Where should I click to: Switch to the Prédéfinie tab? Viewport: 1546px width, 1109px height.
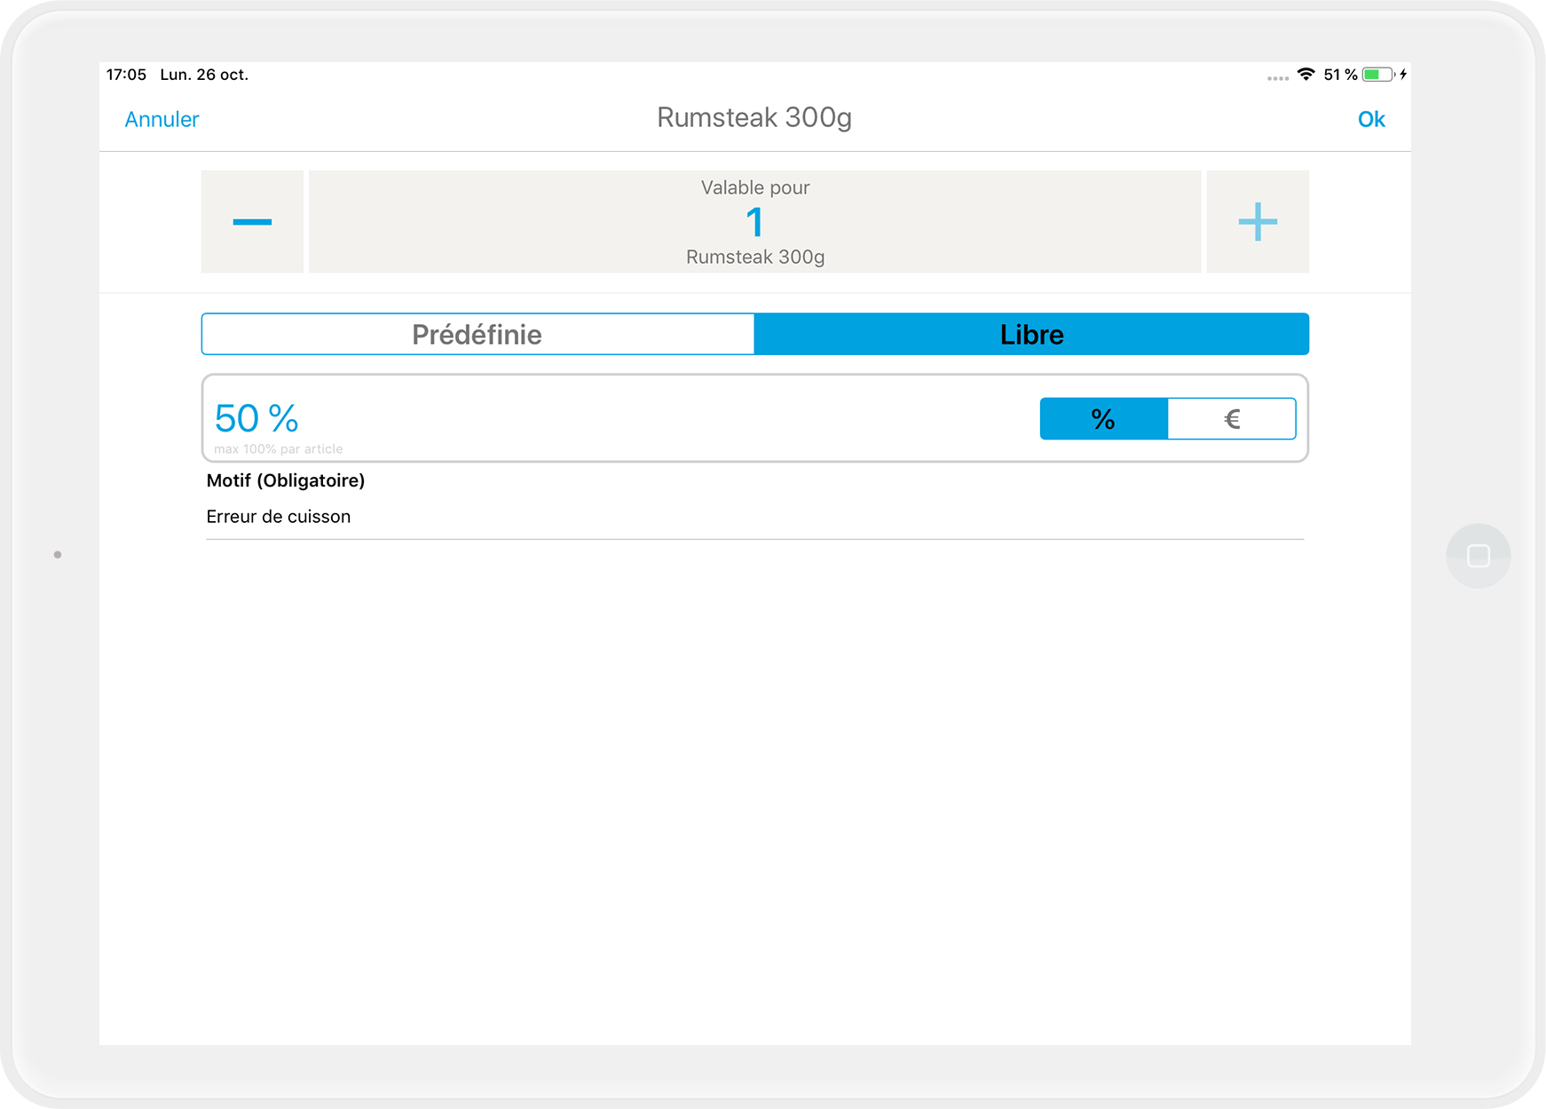(477, 334)
